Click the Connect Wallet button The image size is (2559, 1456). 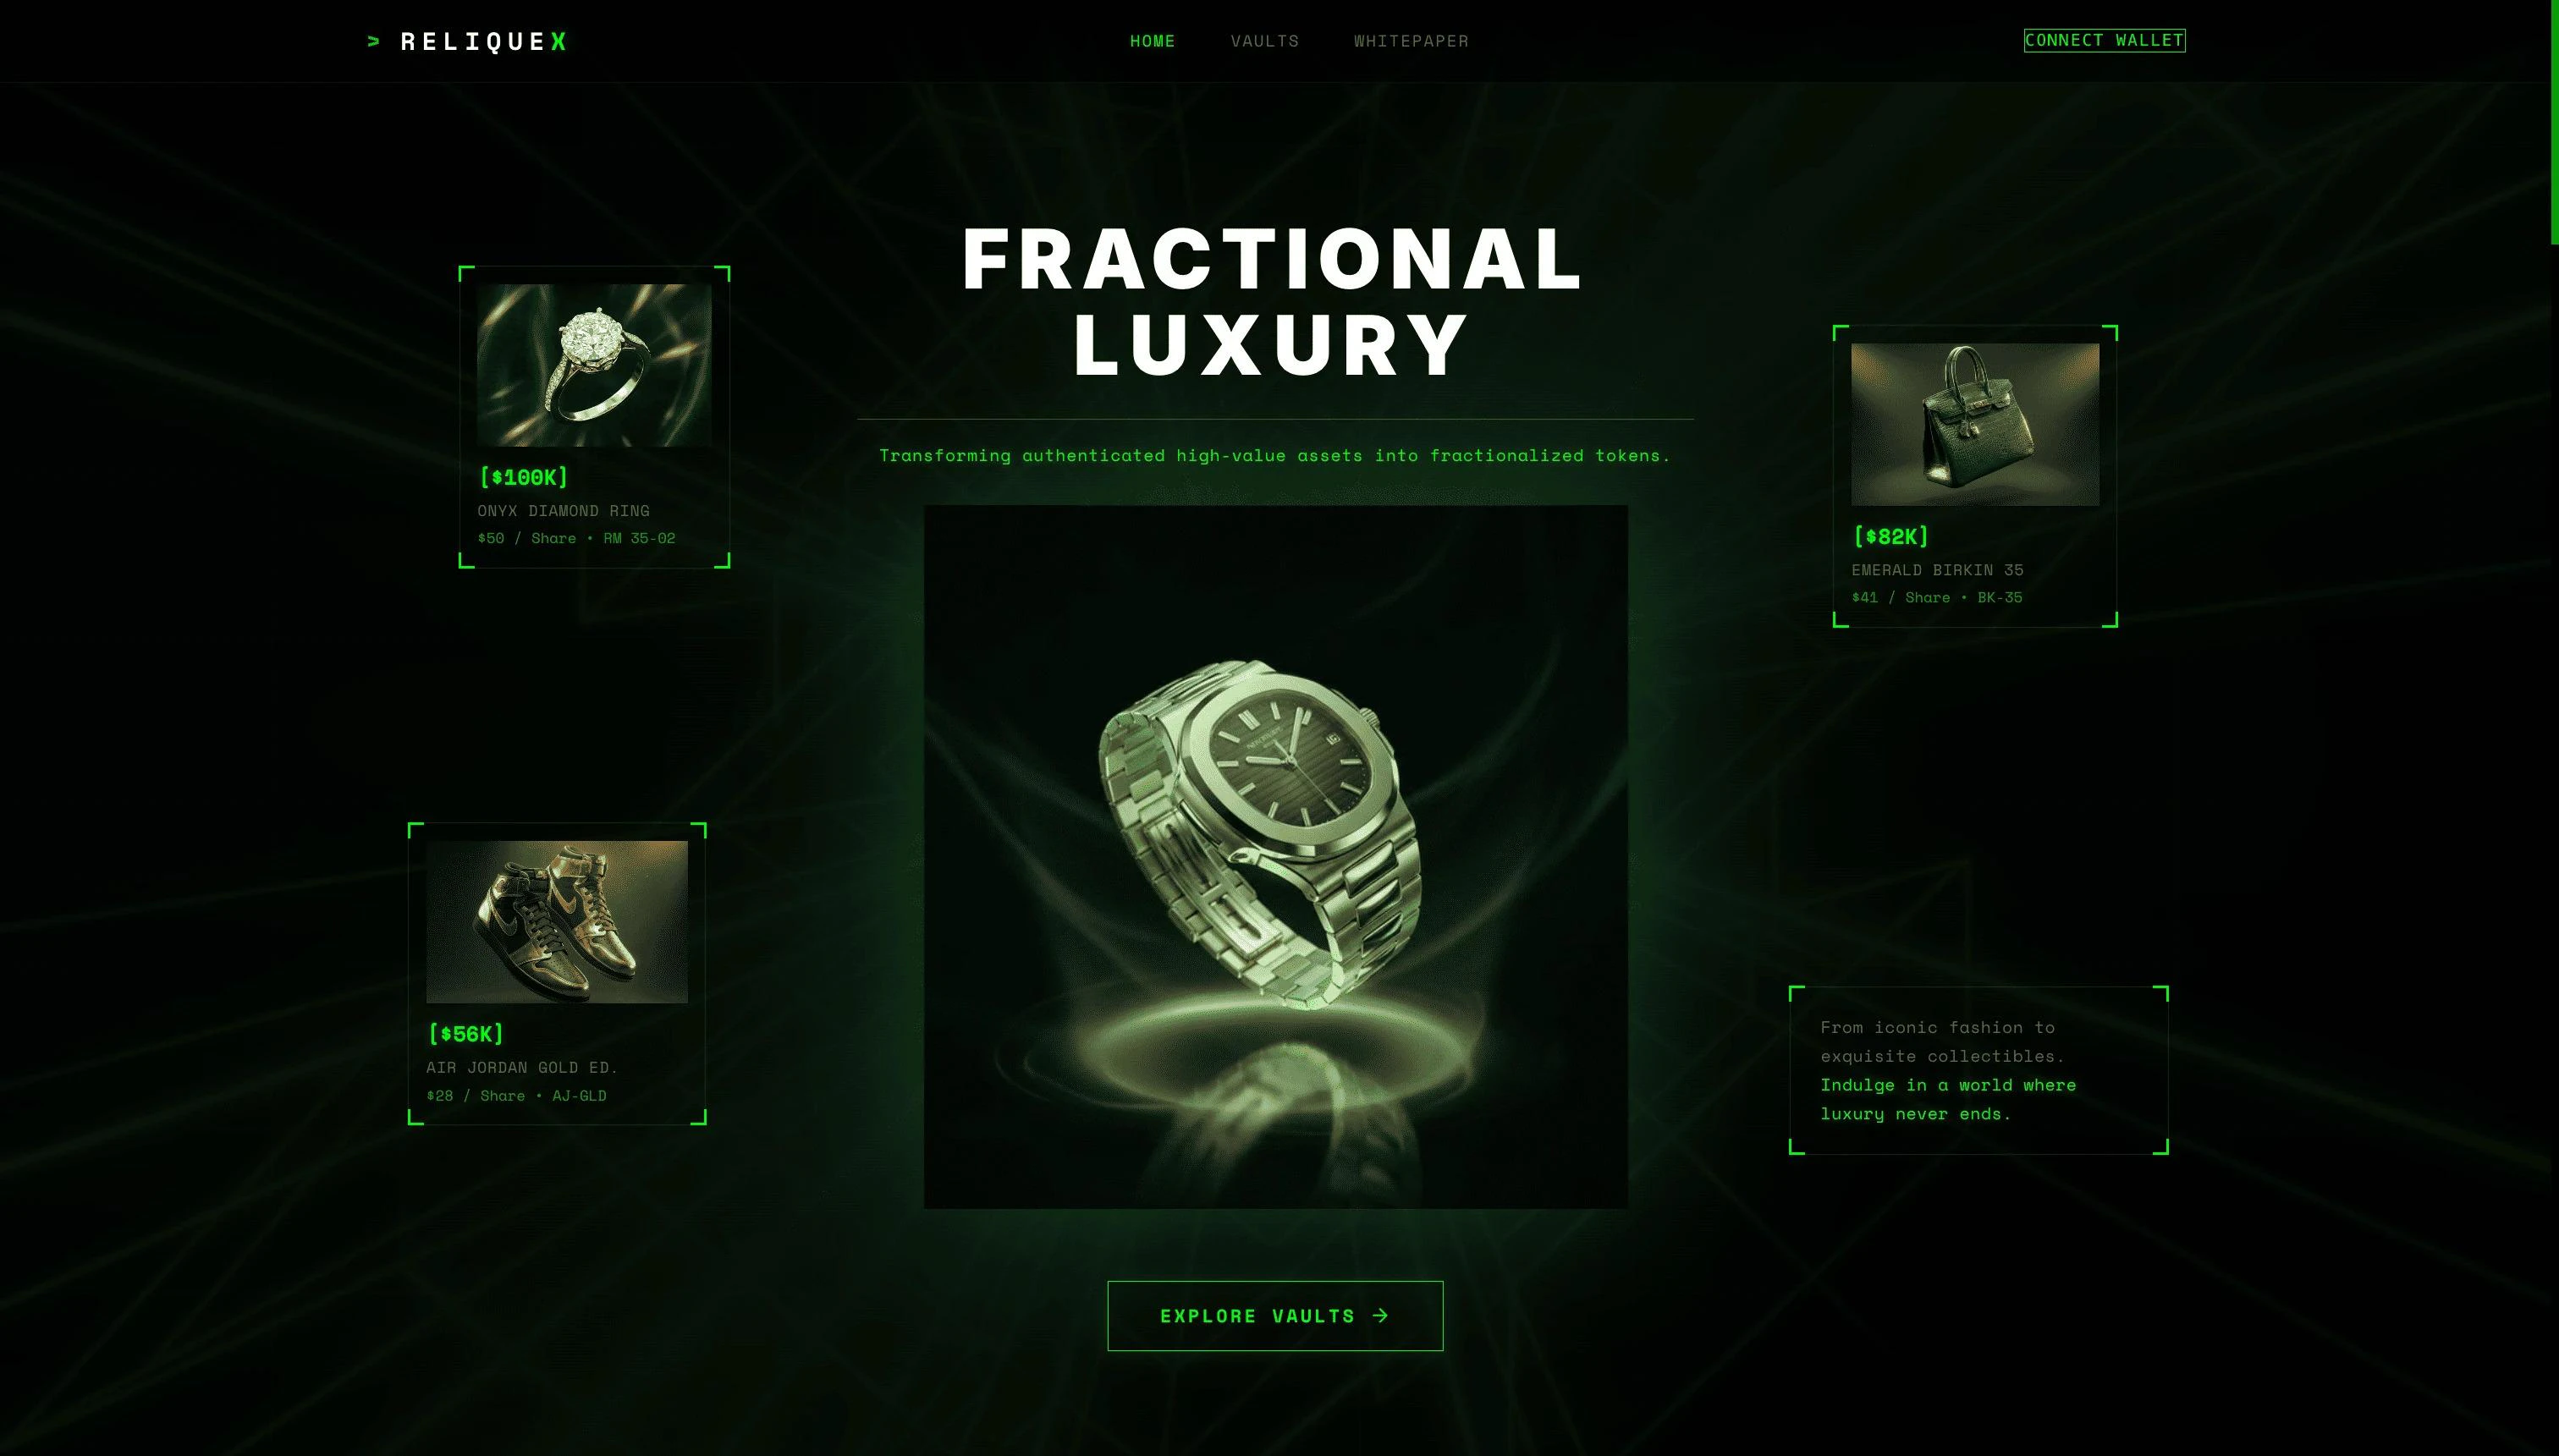coord(2104,40)
